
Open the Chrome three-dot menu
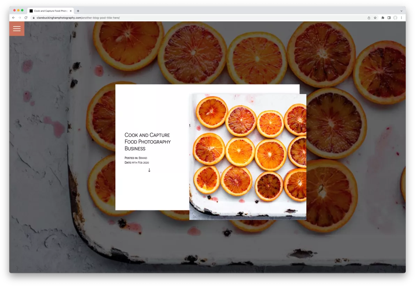pos(401,18)
